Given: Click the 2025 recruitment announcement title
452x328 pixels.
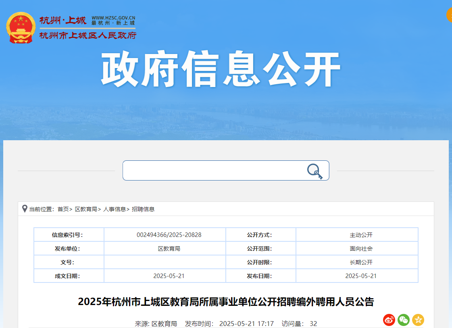Looking at the screenshot, I should click(x=226, y=301).
